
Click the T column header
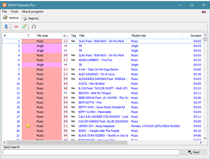point(29,36)
